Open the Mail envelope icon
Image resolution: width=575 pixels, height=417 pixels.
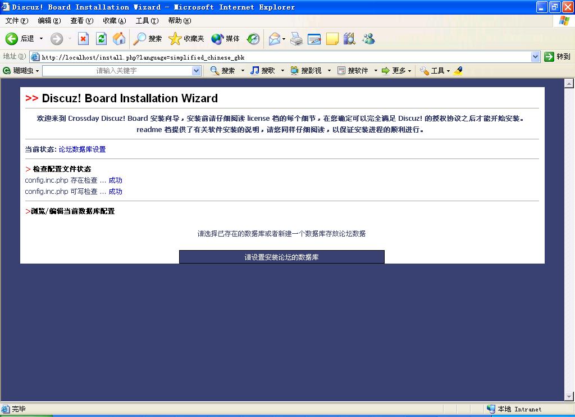(275, 39)
